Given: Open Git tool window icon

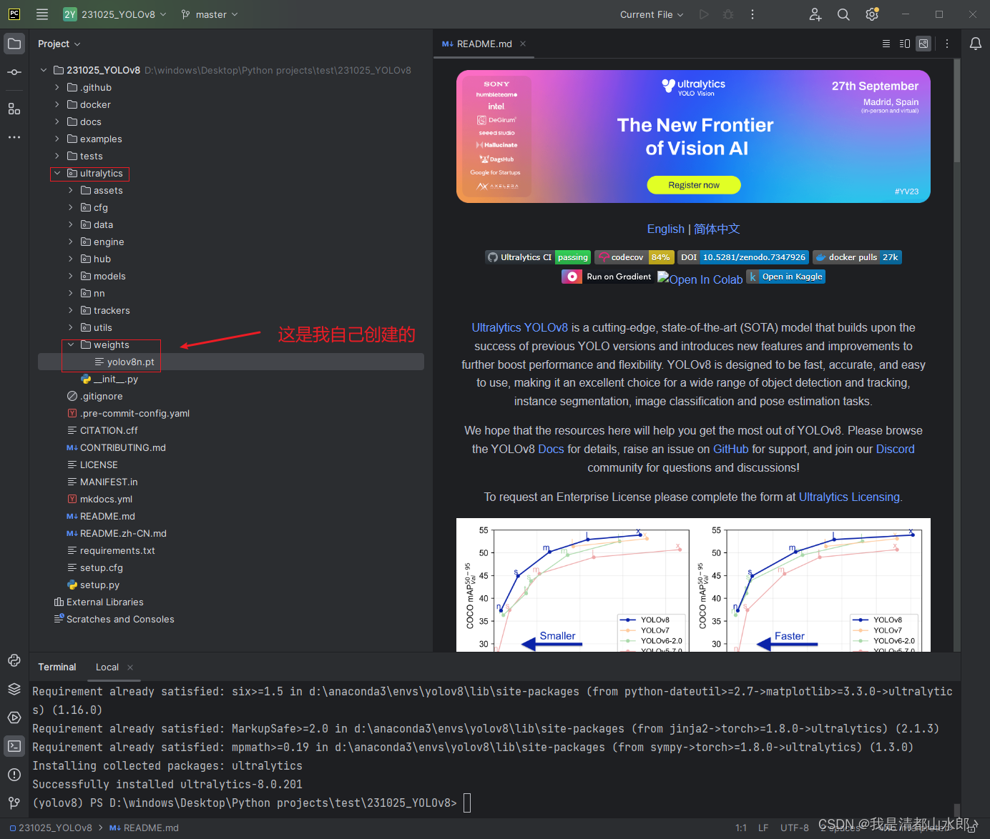Looking at the screenshot, I should [14, 803].
